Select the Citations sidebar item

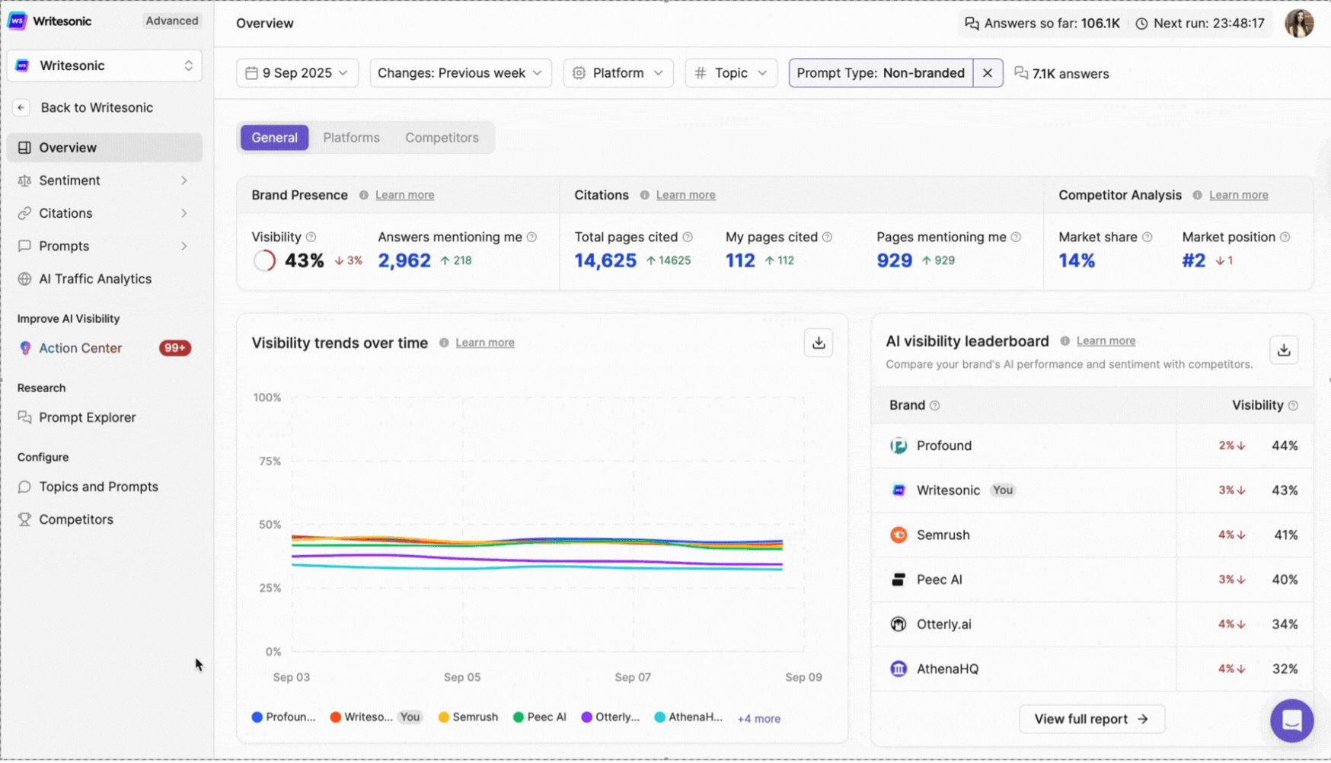click(x=65, y=212)
